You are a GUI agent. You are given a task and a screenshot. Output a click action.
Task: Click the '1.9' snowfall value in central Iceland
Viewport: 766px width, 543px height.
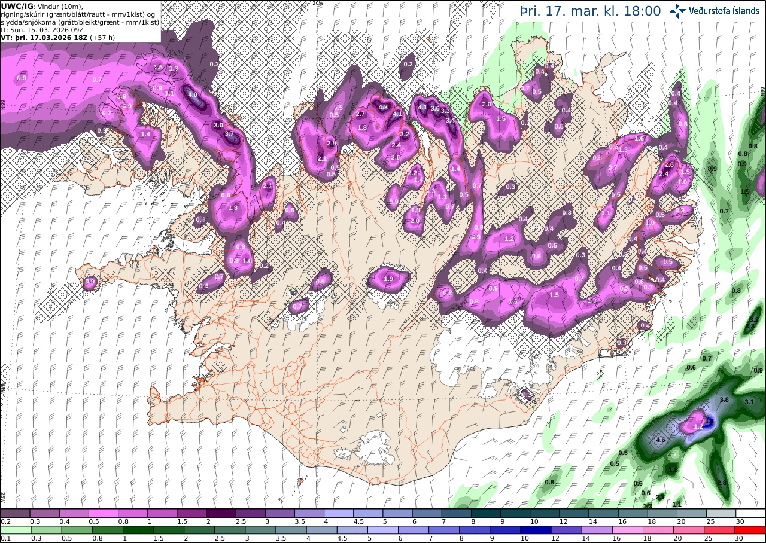388,279
